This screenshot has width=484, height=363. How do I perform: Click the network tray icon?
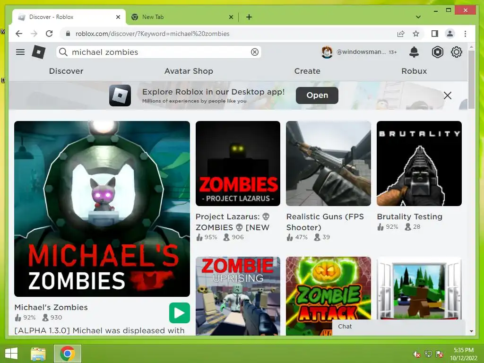click(428, 354)
